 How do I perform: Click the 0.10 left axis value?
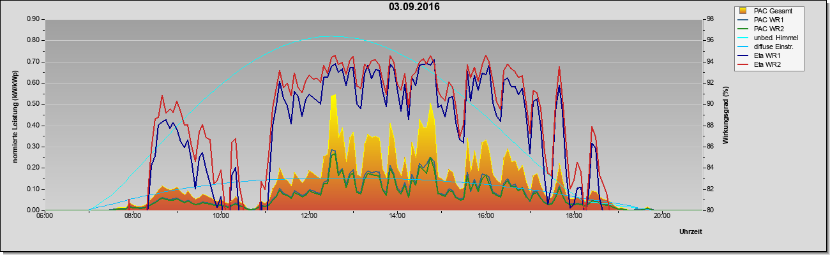[x=34, y=189]
